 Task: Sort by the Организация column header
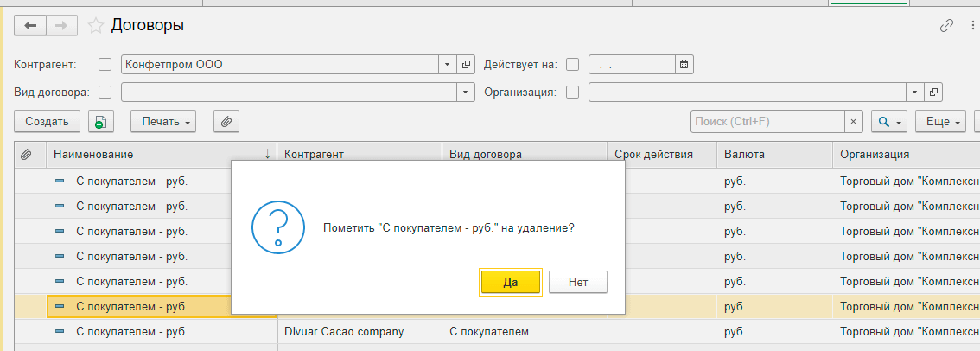coord(907,155)
